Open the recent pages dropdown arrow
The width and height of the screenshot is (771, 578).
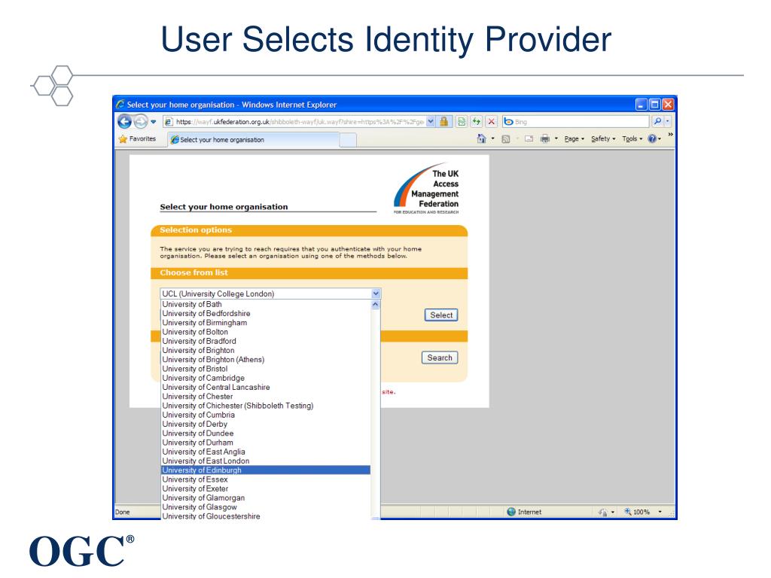click(154, 121)
